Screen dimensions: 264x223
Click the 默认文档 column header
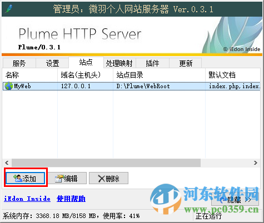[x=233, y=75]
